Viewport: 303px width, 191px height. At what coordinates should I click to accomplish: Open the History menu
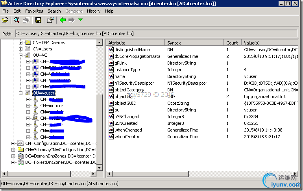click(x=94, y=11)
